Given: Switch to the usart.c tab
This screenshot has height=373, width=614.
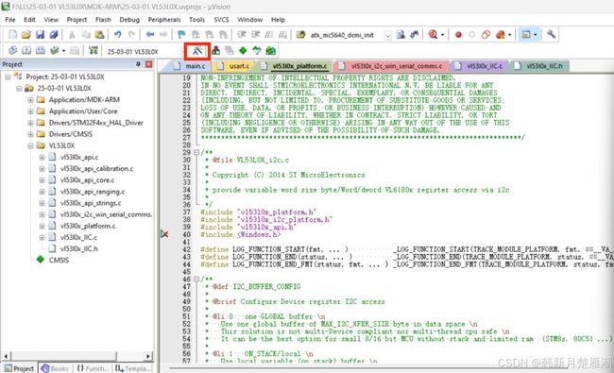Looking at the screenshot, I should pos(234,66).
